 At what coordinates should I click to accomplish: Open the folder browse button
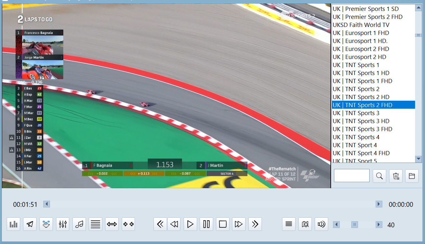[412, 176]
